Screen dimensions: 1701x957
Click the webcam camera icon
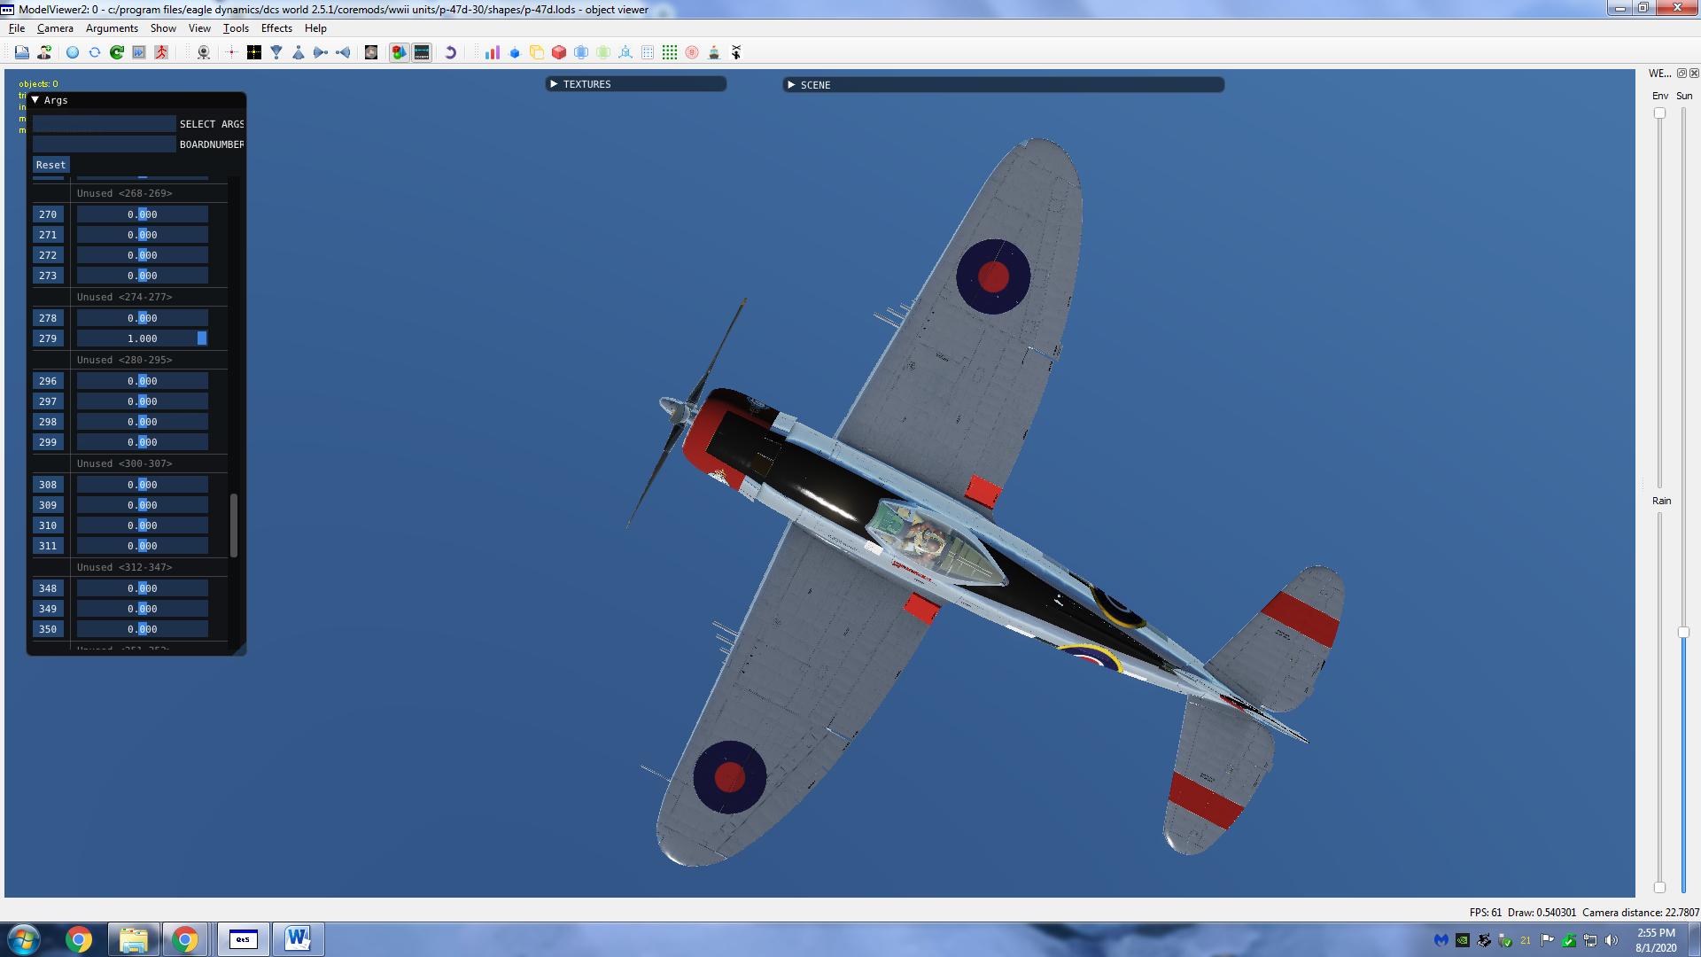click(x=204, y=52)
